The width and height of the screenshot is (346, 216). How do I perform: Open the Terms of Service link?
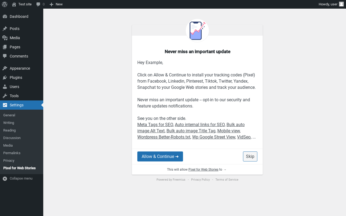click(227, 180)
